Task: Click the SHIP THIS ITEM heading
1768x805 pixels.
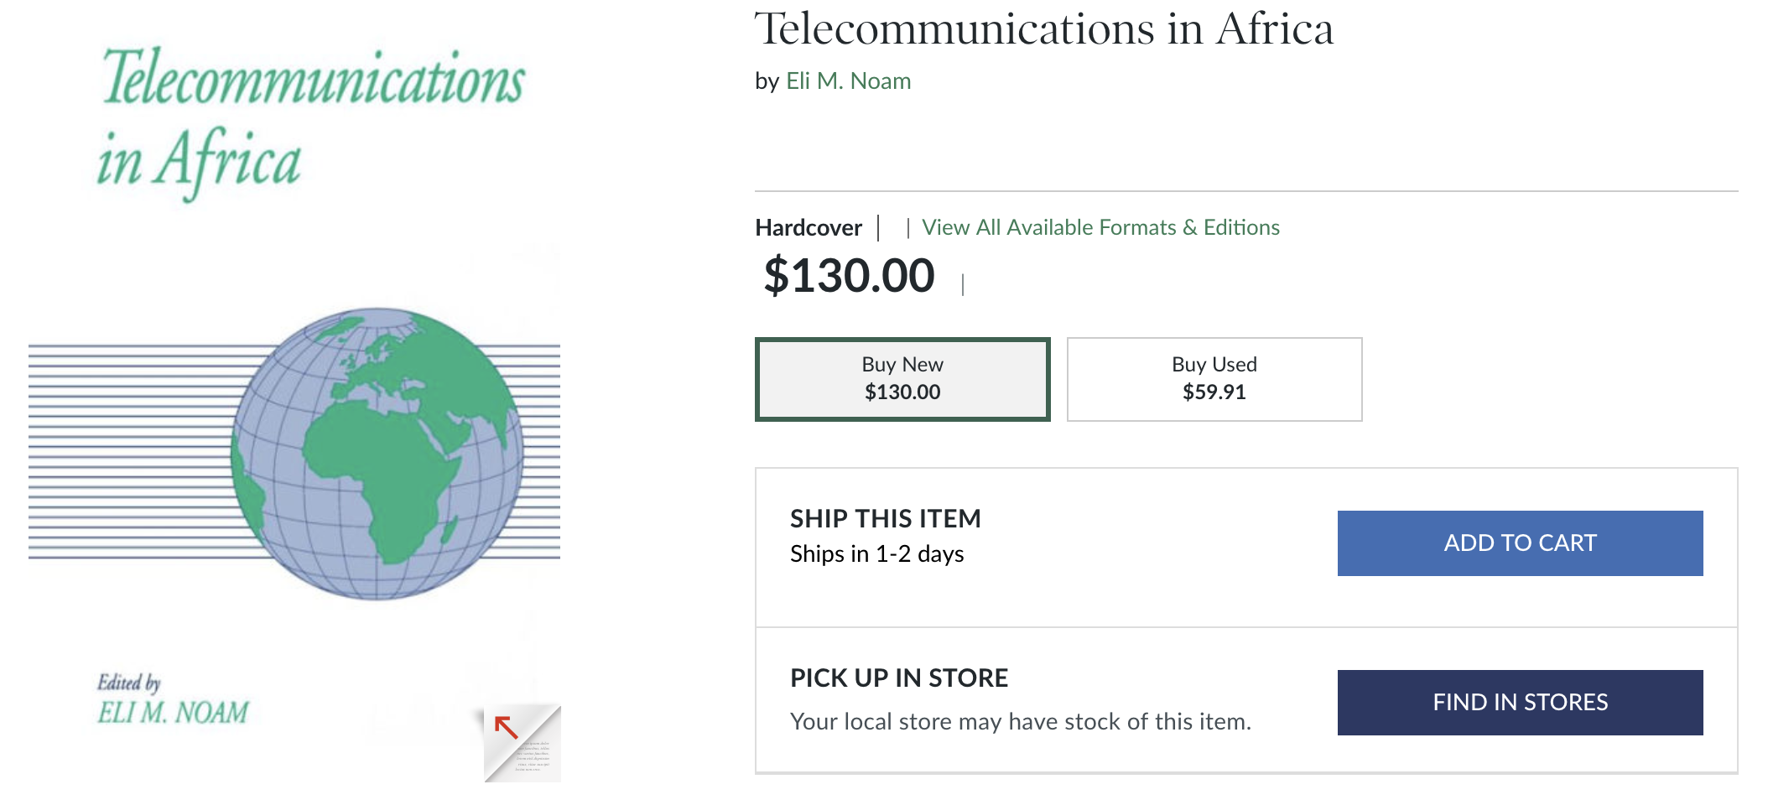Action: (886, 519)
